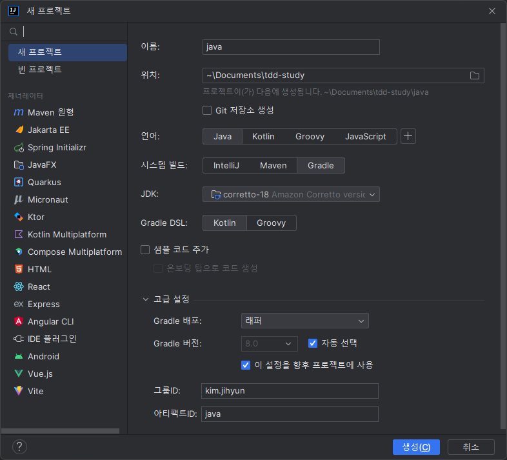The image size is (507, 460).
Task: Set Gradle DSL to Kotlin
Action: 224,223
